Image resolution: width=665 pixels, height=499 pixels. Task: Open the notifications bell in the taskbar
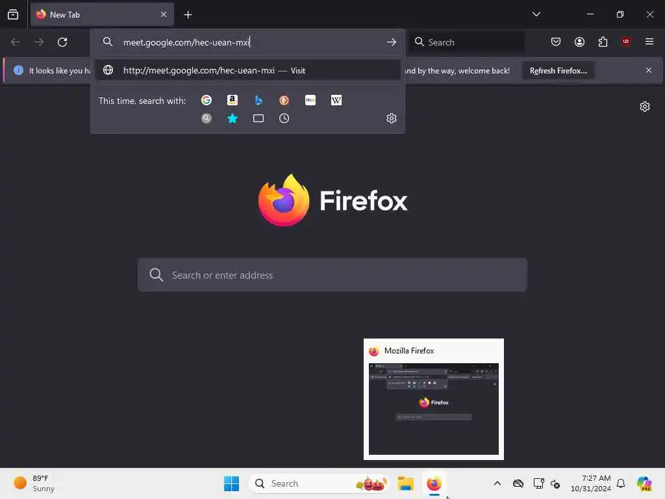coord(621,483)
